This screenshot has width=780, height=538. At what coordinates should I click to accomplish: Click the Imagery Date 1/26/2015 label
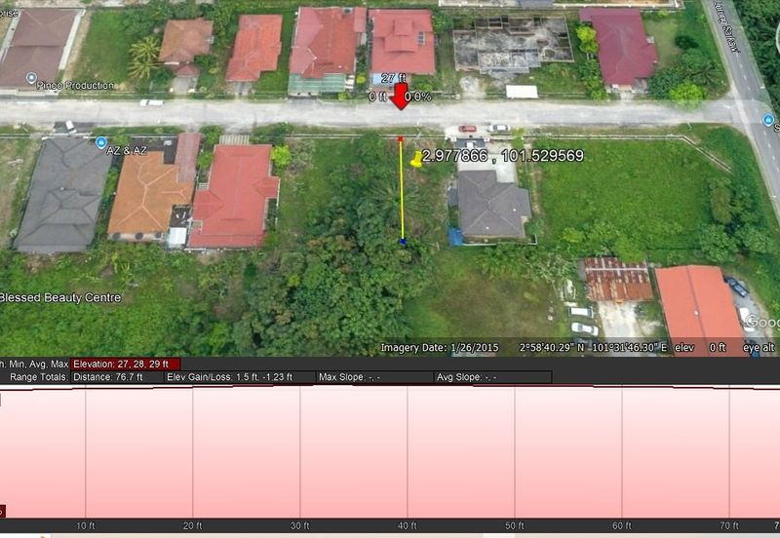440,348
